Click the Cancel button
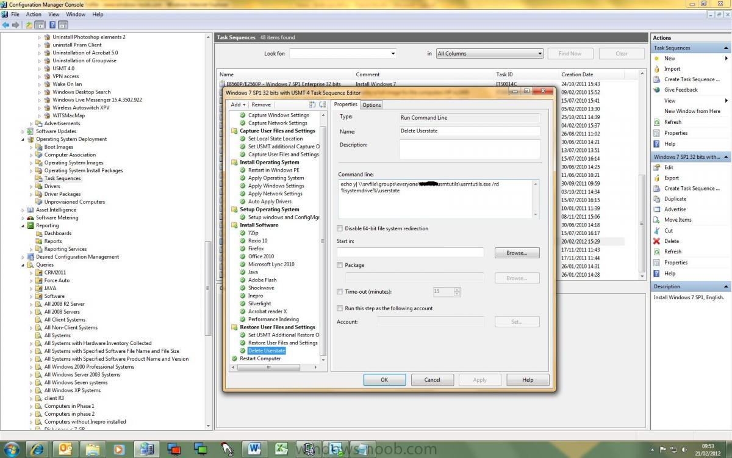 [x=432, y=380]
